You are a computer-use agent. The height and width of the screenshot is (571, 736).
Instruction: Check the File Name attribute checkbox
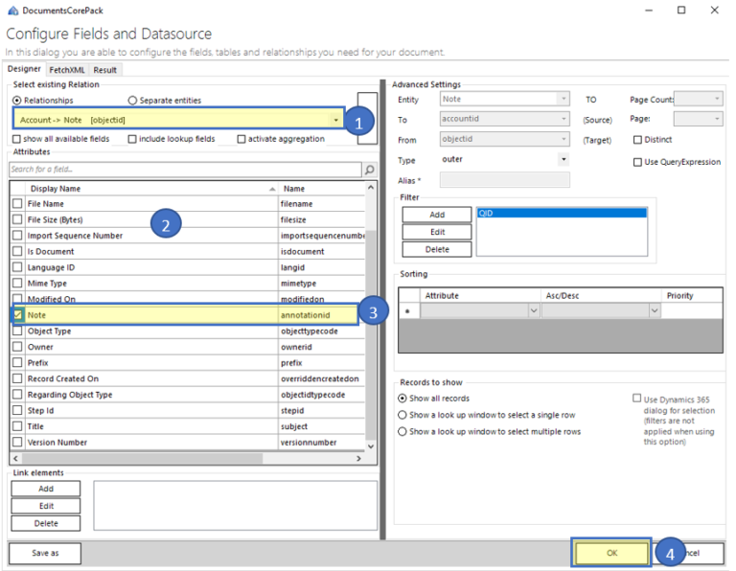coord(17,204)
